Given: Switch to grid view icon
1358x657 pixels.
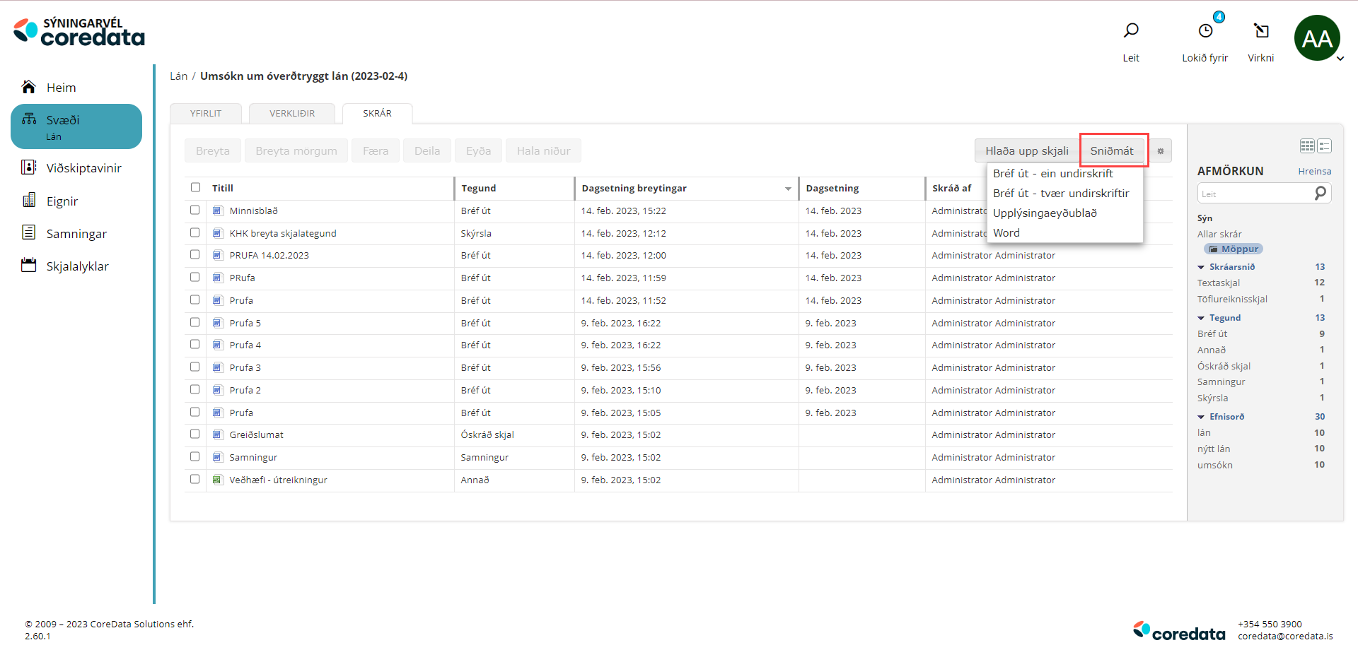Looking at the screenshot, I should [x=1307, y=146].
